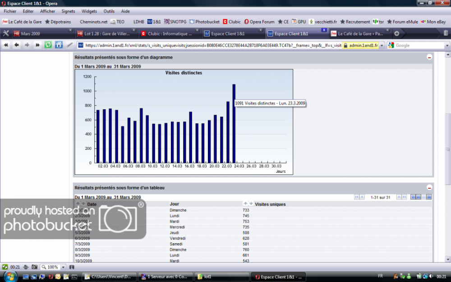Image resolution: width=451 pixels, height=282 pixels.
Task: Collapse the tableau results section
Action: click(429, 188)
